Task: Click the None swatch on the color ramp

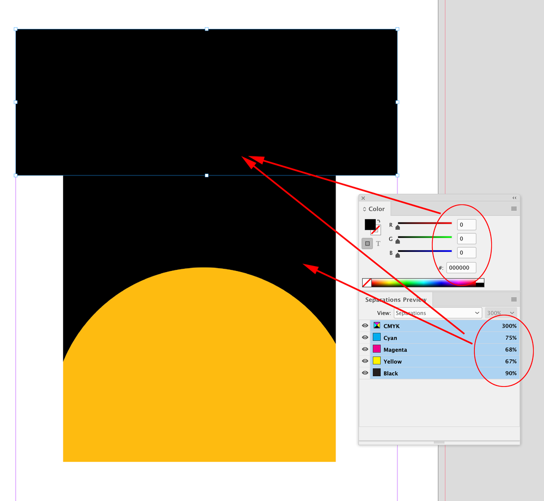Action: (367, 282)
